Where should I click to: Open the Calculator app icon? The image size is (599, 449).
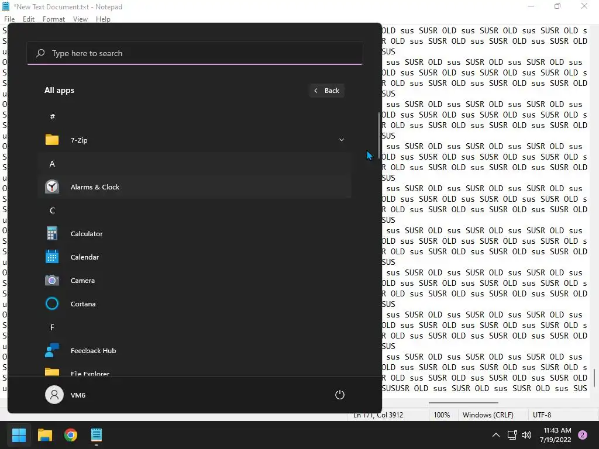coord(52,233)
